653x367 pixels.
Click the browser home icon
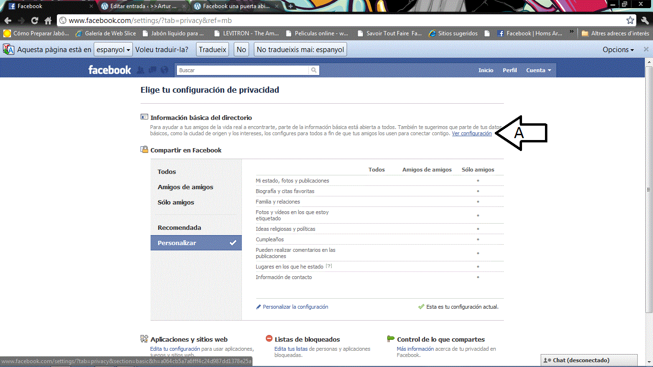point(48,21)
